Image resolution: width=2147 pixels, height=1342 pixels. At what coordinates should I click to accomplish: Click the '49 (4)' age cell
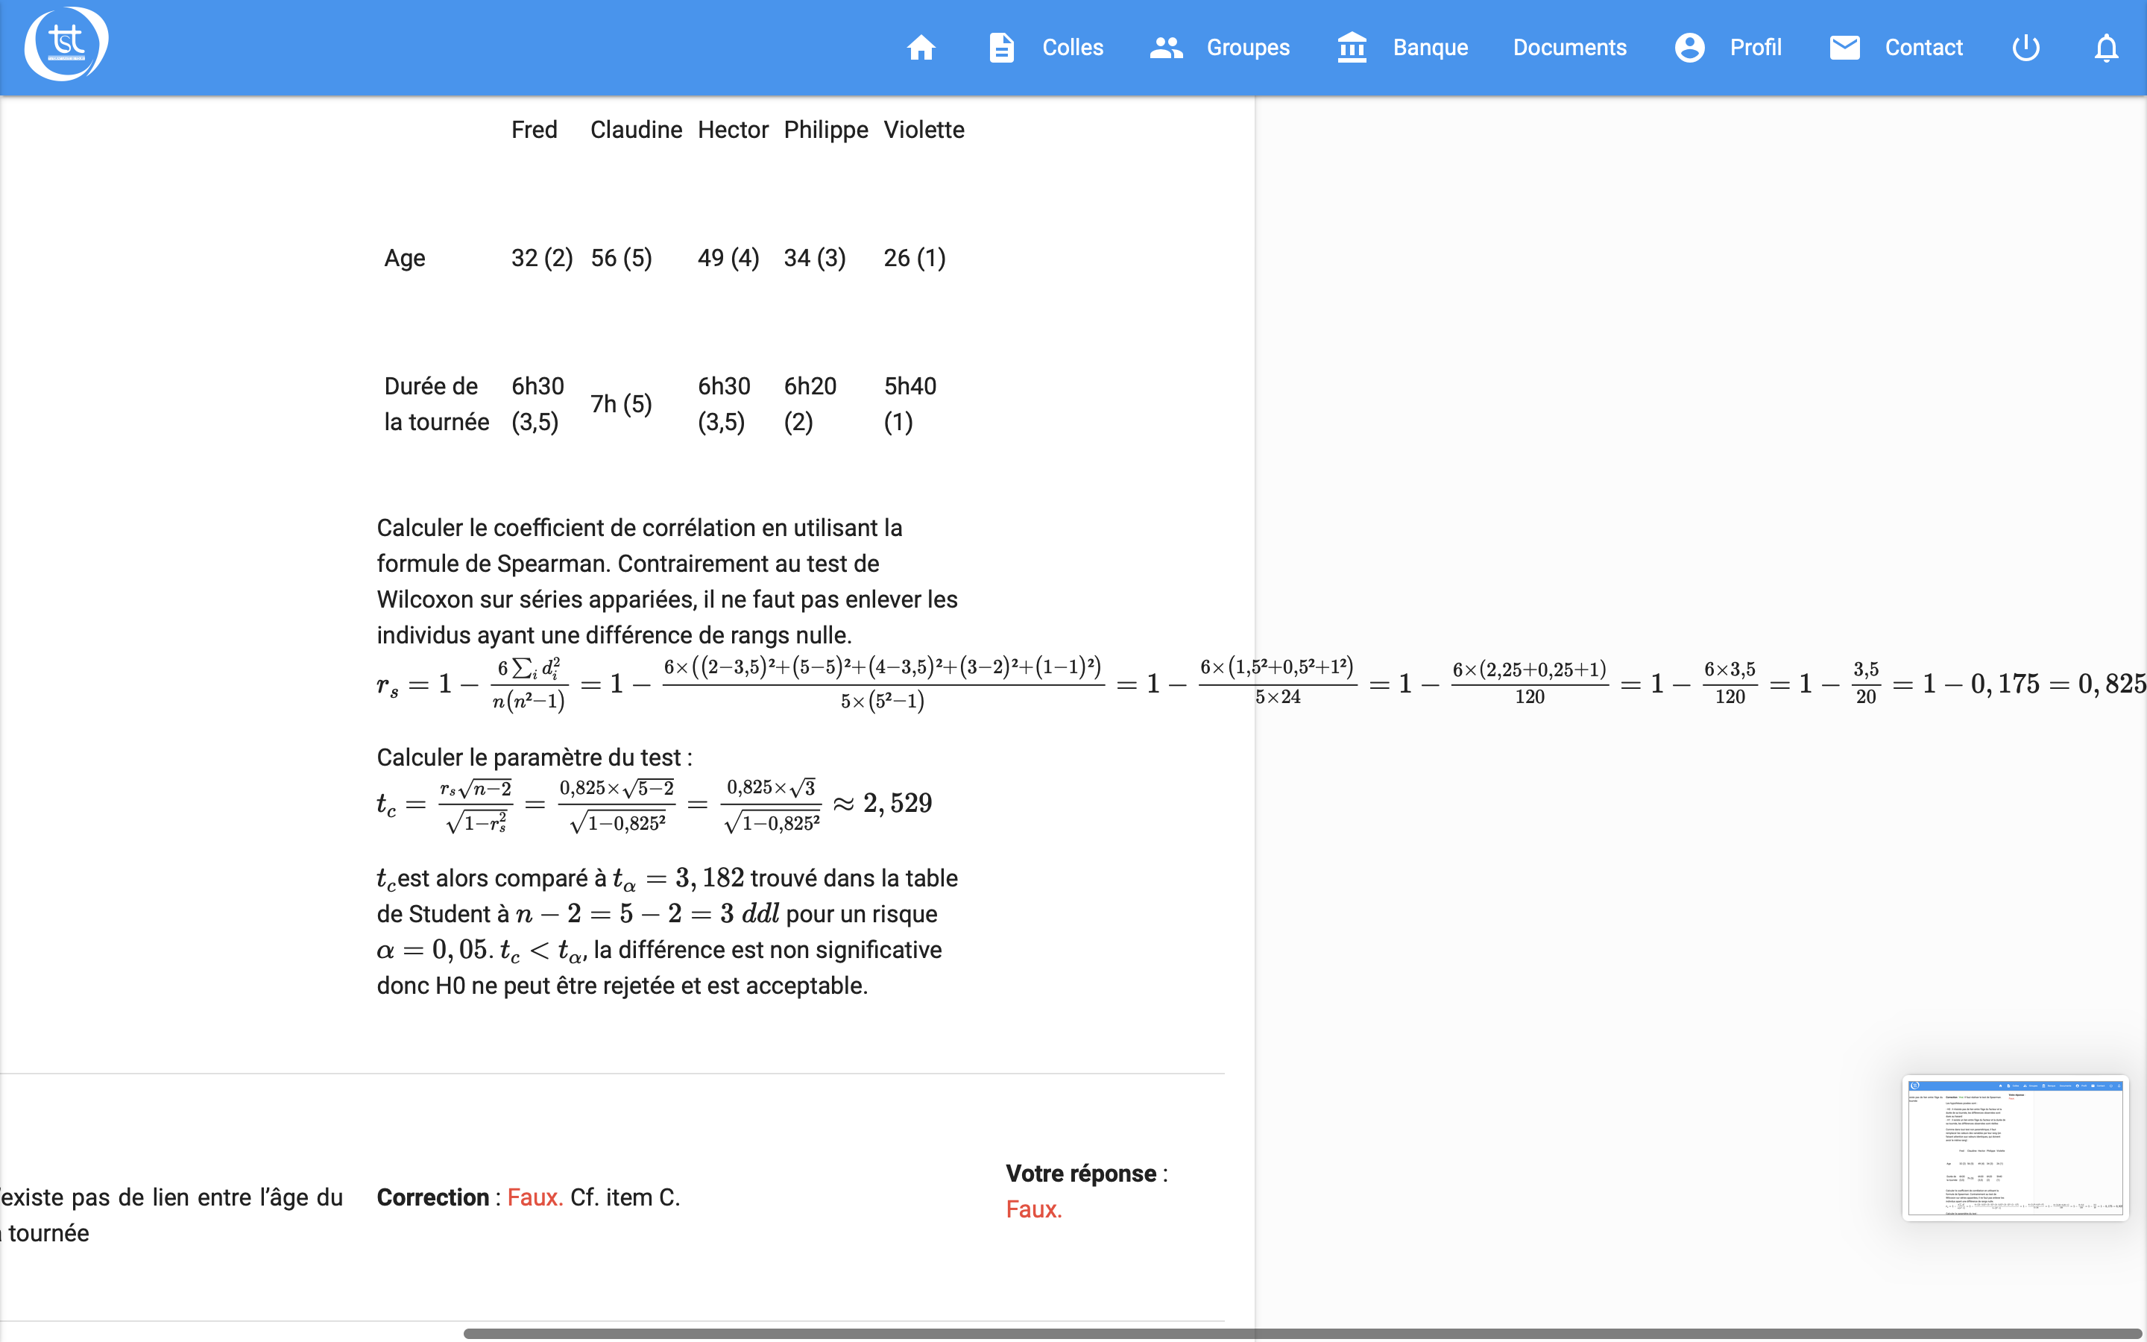point(728,258)
